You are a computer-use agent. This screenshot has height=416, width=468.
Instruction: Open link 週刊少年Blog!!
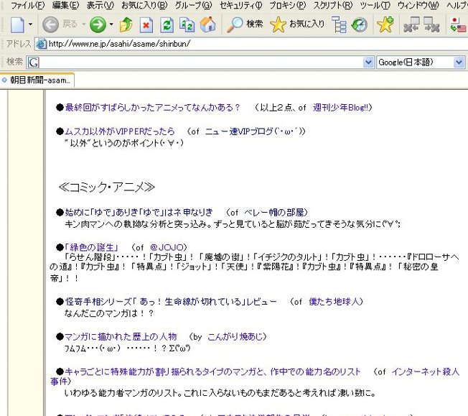pyautogui.click(x=340, y=107)
